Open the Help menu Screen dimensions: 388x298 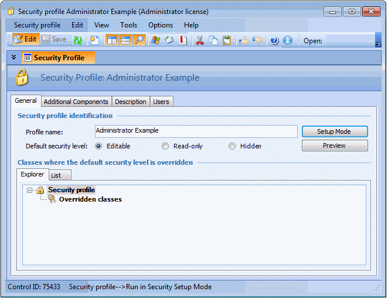191,25
